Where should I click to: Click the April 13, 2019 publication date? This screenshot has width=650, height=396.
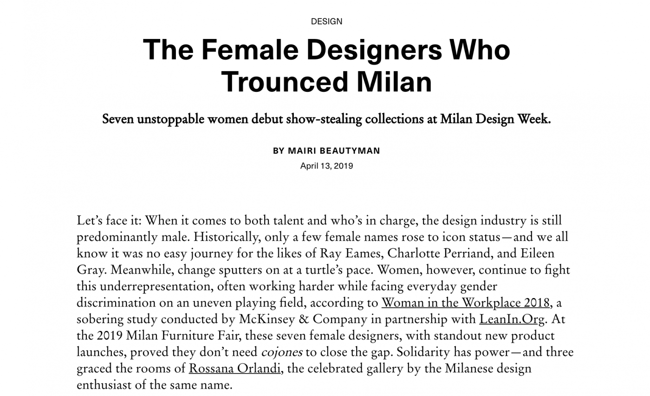[x=326, y=166]
